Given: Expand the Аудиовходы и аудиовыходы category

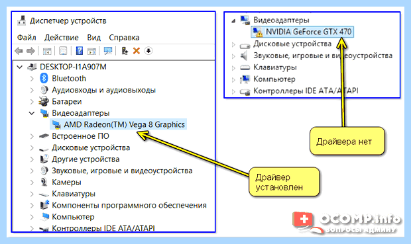Looking at the screenshot, I should [32, 90].
